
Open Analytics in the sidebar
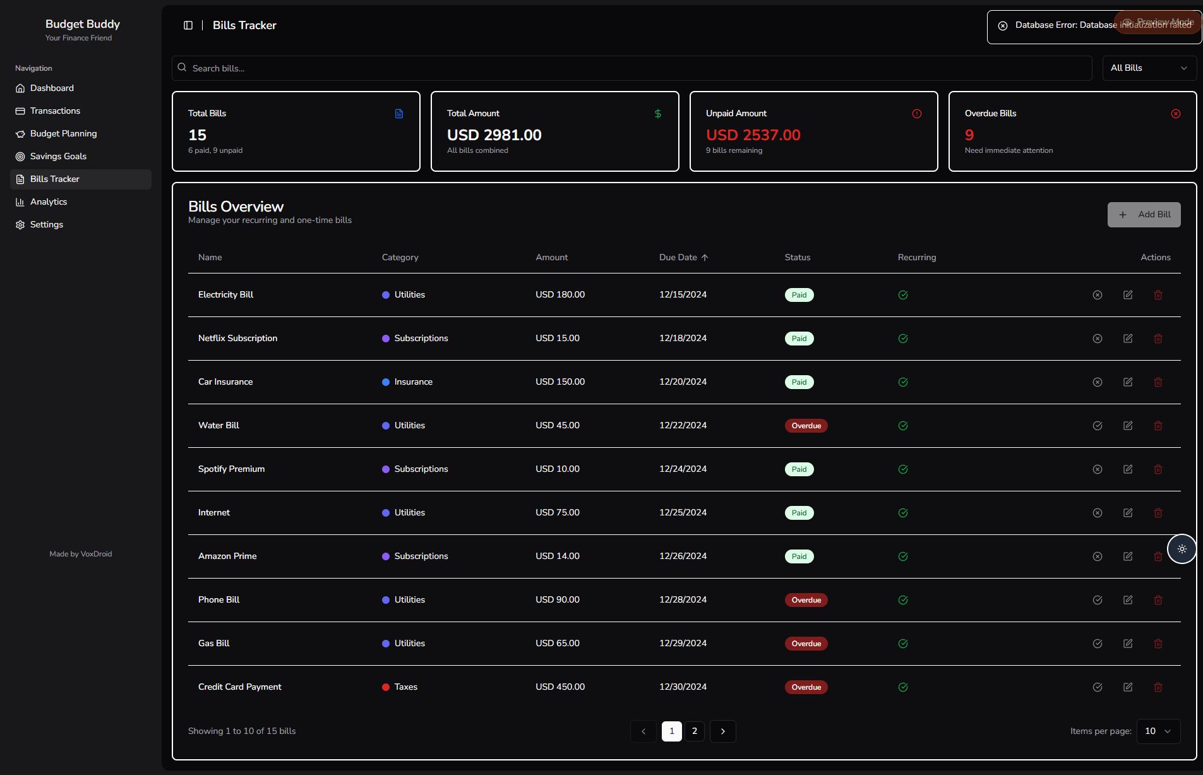(x=49, y=202)
